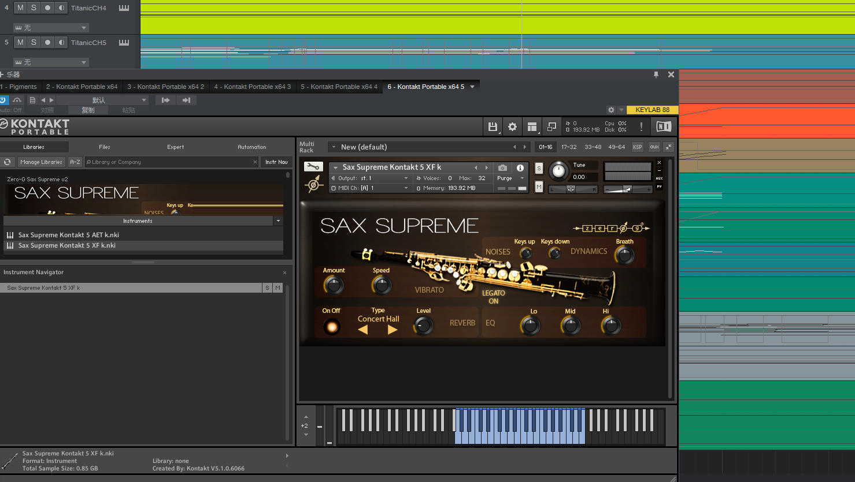Load the next plugin preset
The width and height of the screenshot is (855, 482).
pos(51,100)
